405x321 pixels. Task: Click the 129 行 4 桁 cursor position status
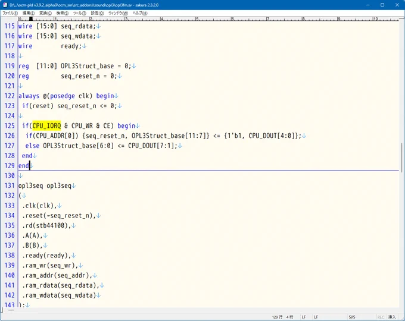pyautogui.click(x=282, y=317)
